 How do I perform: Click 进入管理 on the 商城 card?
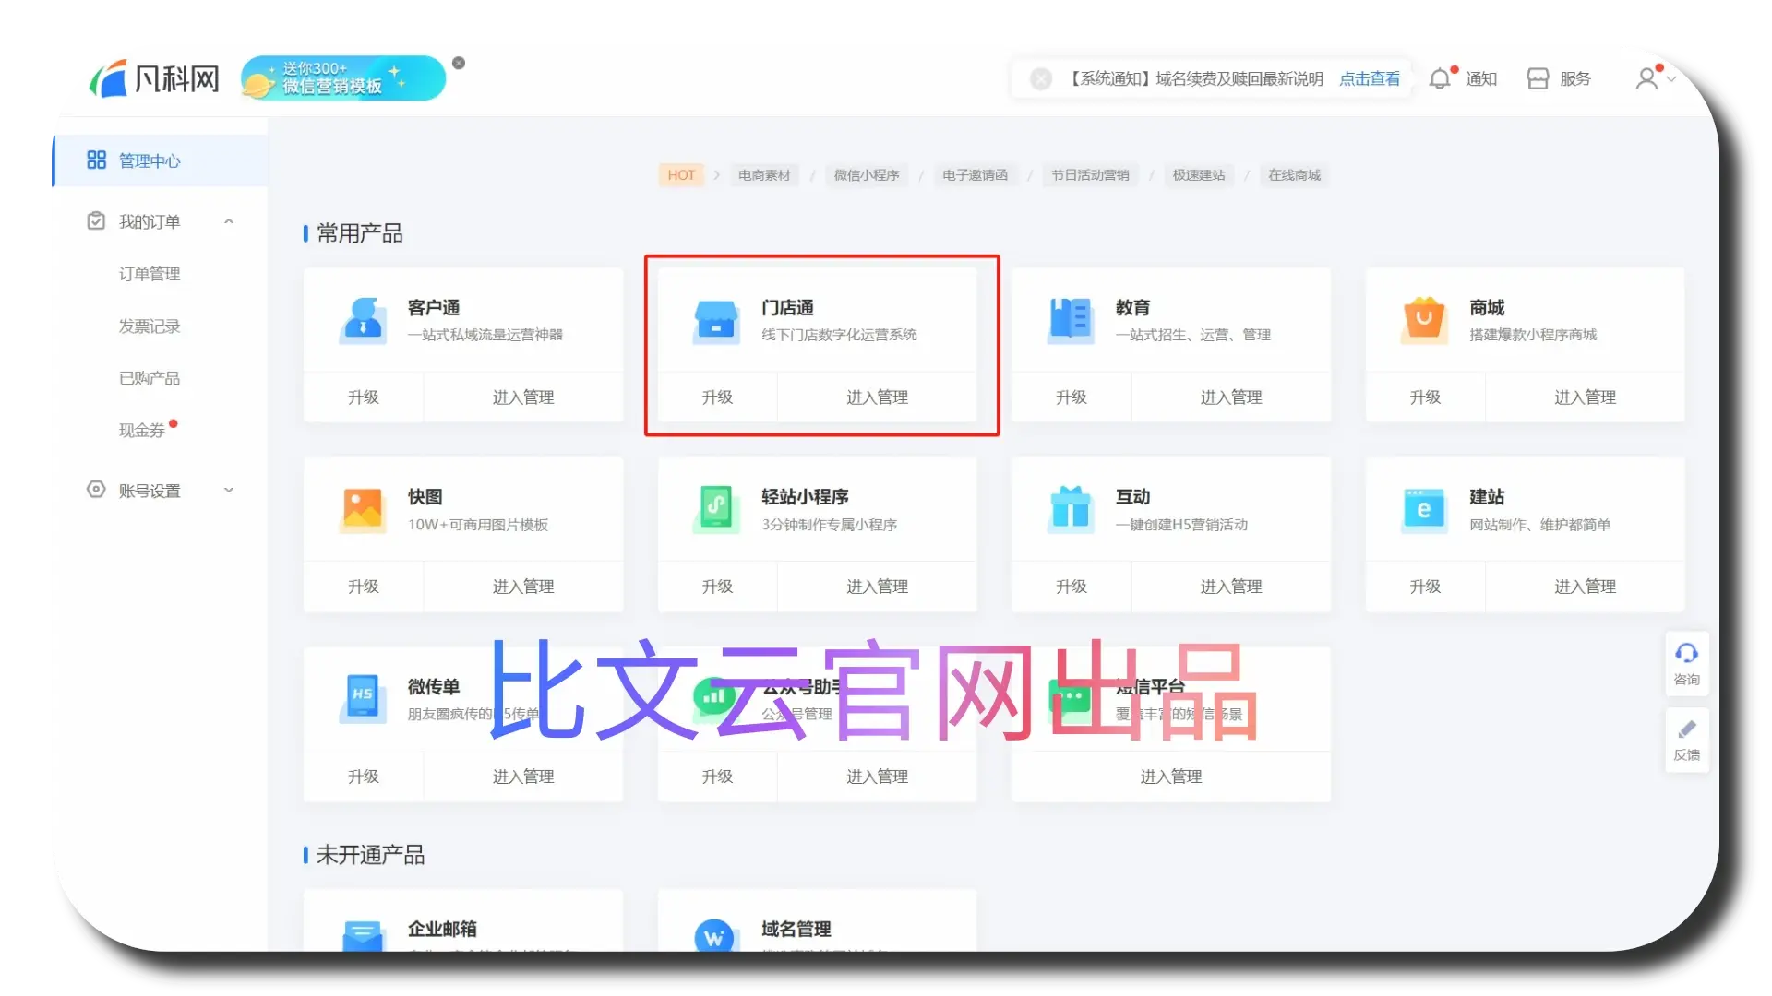tap(1585, 397)
